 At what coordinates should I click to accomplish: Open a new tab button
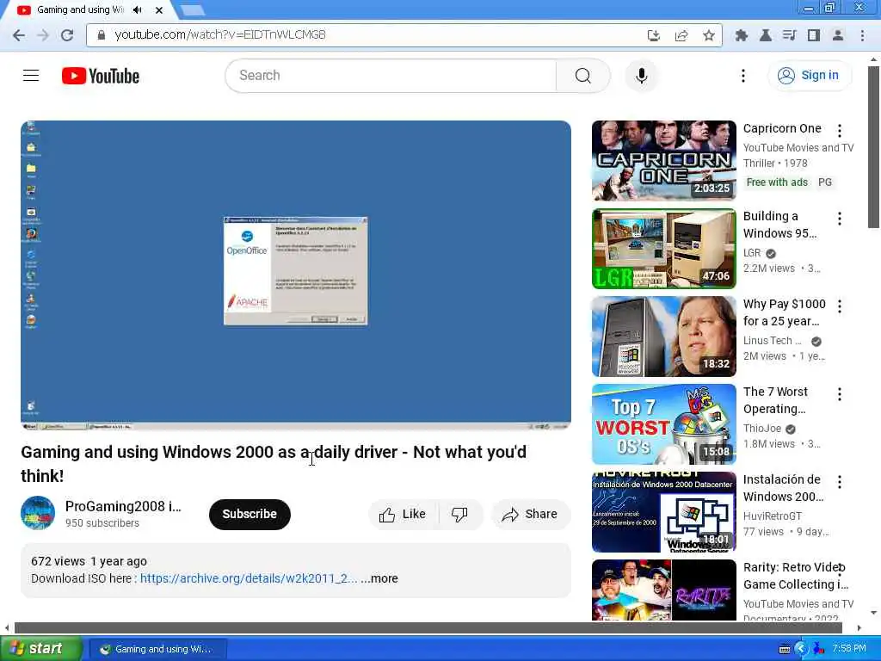coord(193,9)
